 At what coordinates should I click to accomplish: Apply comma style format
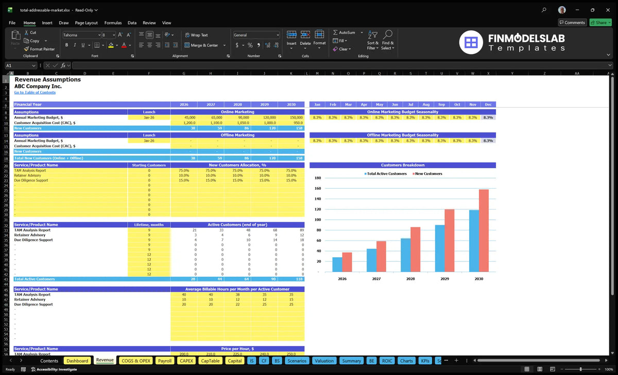click(258, 45)
